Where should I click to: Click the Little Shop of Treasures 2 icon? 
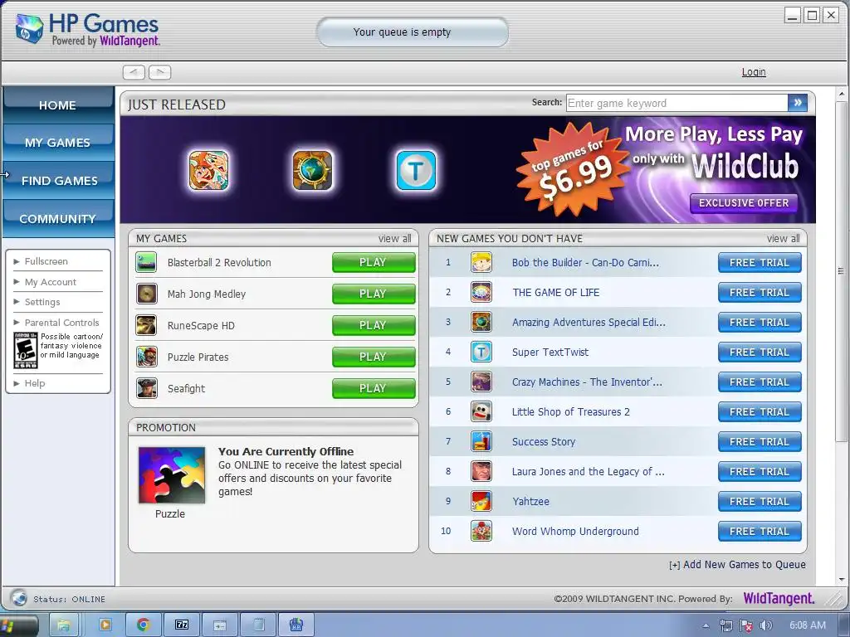coord(481,411)
